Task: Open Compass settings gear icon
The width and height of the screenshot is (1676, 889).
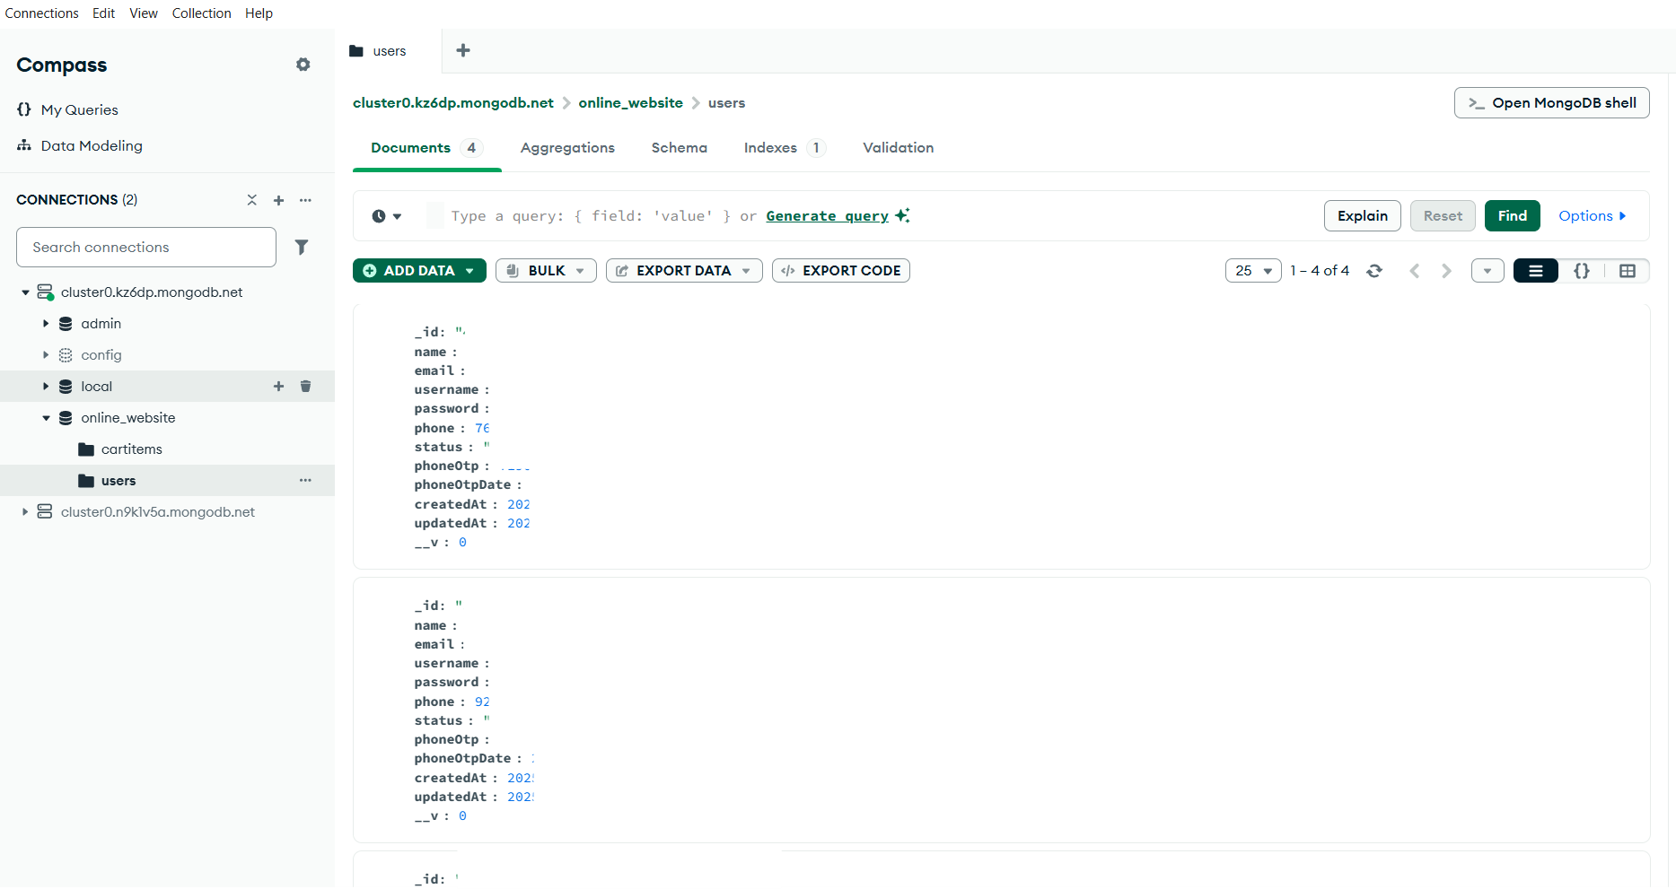Action: coord(303,65)
